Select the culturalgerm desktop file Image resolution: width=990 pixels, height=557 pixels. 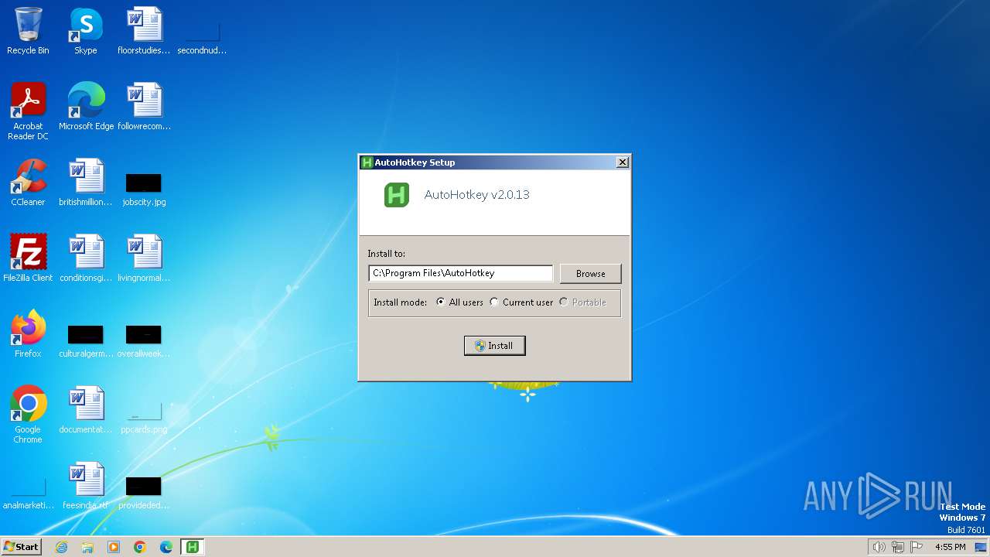(86, 341)
